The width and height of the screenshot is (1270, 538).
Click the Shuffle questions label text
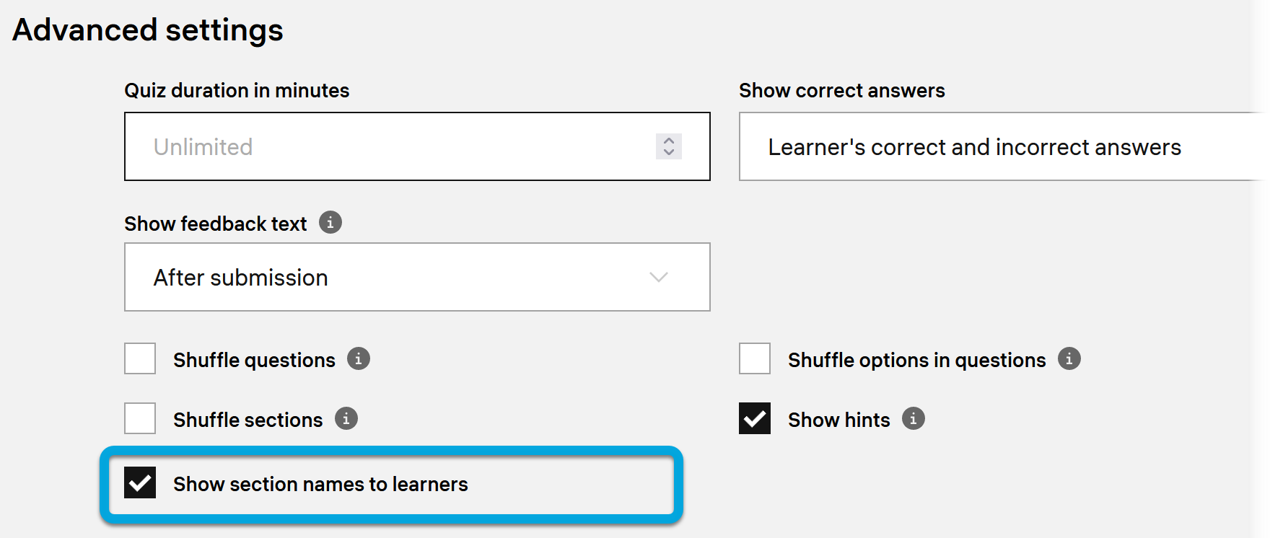coord(254,360)
